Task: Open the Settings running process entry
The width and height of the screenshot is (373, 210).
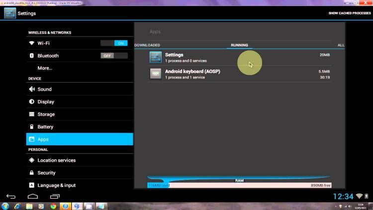Action: [240, 57]
